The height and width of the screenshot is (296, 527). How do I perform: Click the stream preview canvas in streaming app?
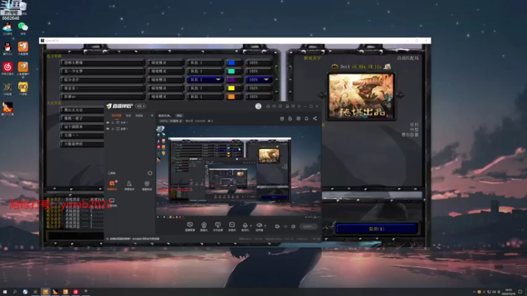[x=238, y=171]
